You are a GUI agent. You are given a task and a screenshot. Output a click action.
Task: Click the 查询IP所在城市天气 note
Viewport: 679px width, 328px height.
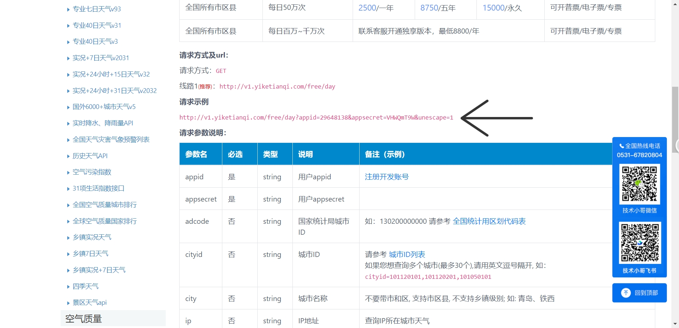click(x=397, y=321)
